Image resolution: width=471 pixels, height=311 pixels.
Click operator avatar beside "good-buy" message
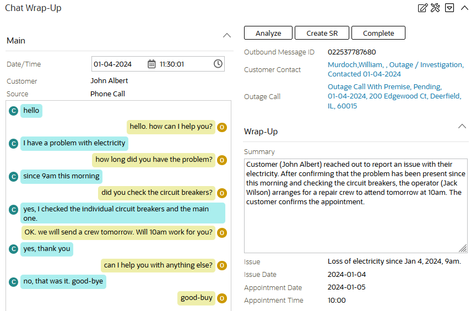tap(222, 298)
